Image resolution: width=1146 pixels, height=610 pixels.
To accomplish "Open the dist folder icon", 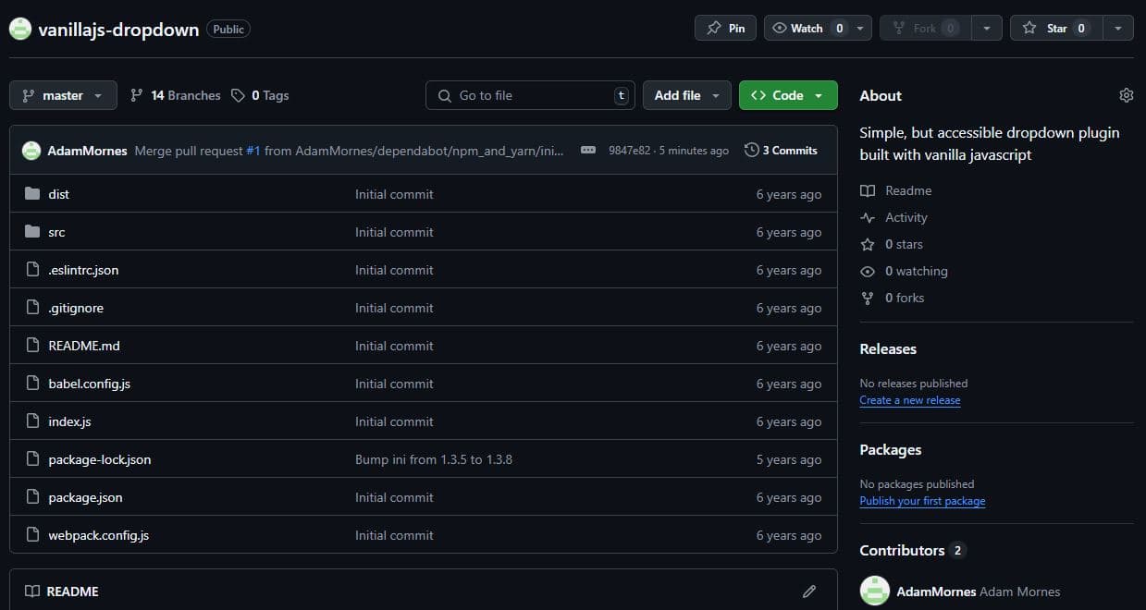I will [32, 194].
